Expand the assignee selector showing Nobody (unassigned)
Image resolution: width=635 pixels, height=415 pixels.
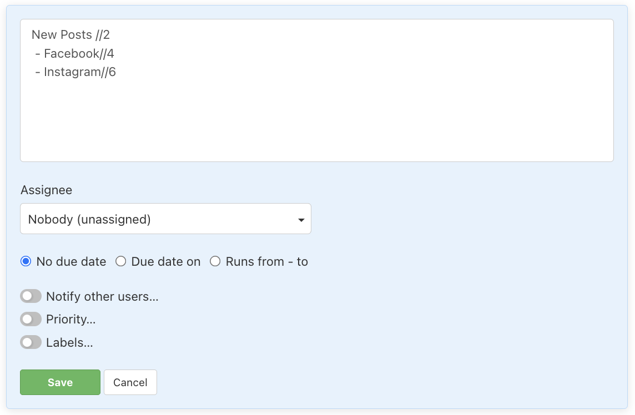tap(165, 219)
